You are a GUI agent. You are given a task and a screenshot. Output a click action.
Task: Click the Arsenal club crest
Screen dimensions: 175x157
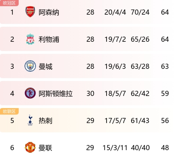pos(30,12)
